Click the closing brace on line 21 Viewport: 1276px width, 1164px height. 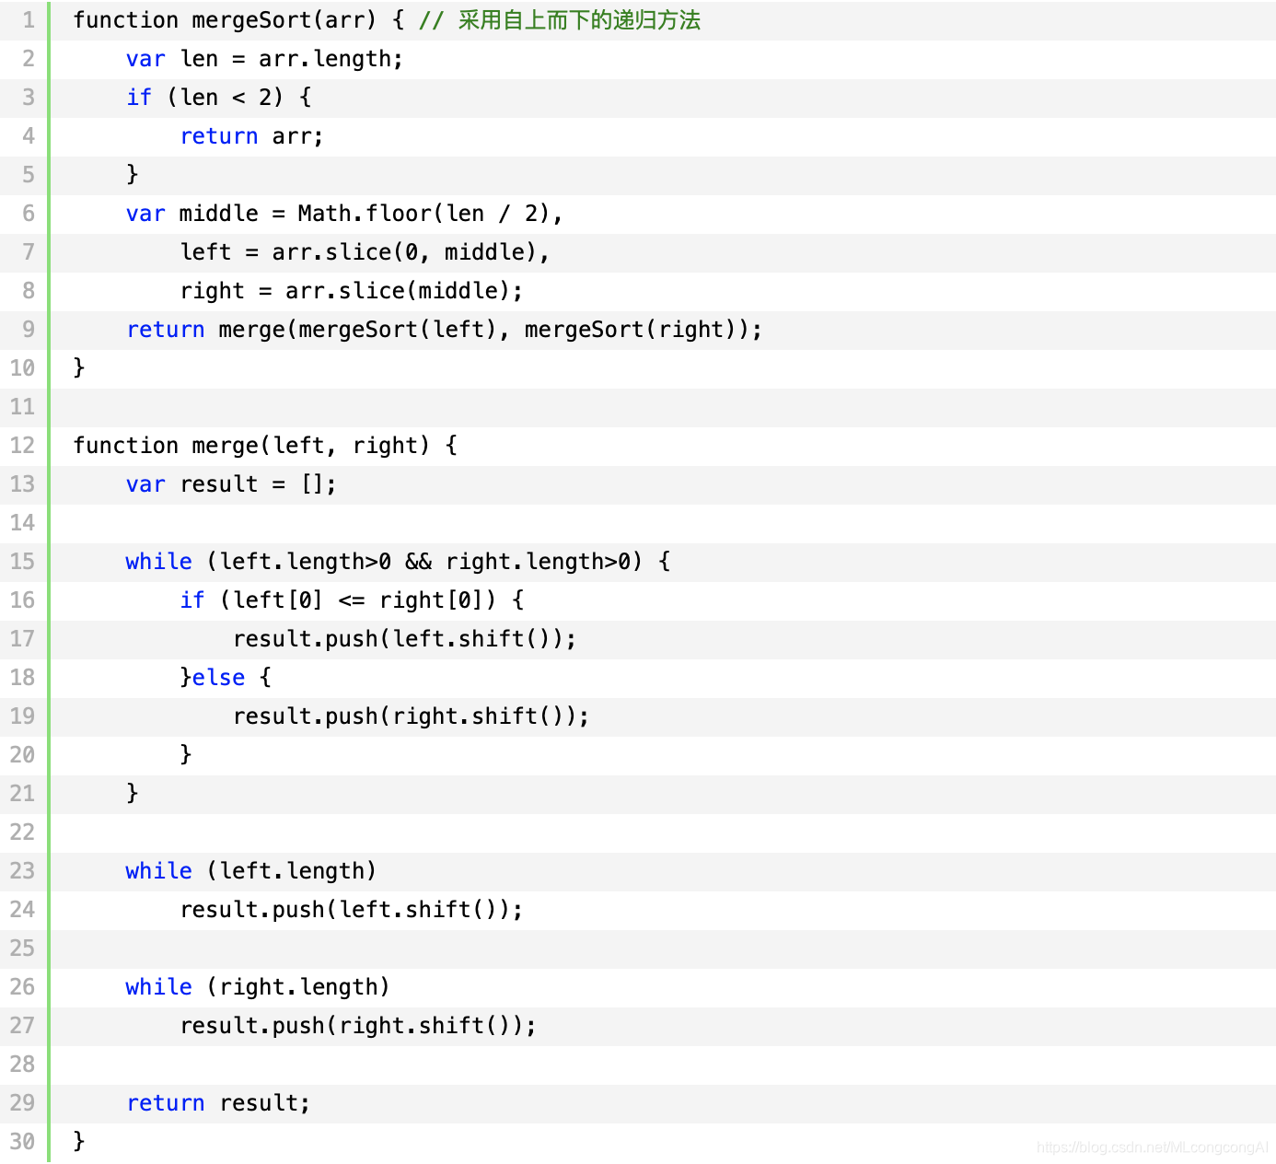pyautogui.click(x=133, y=794)
